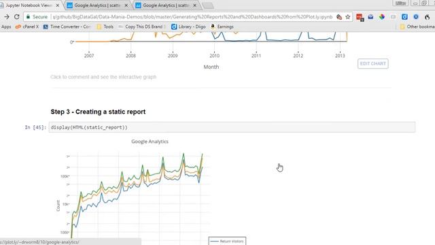Reload the current page
435x245 pixels.
tap(16, 17)
